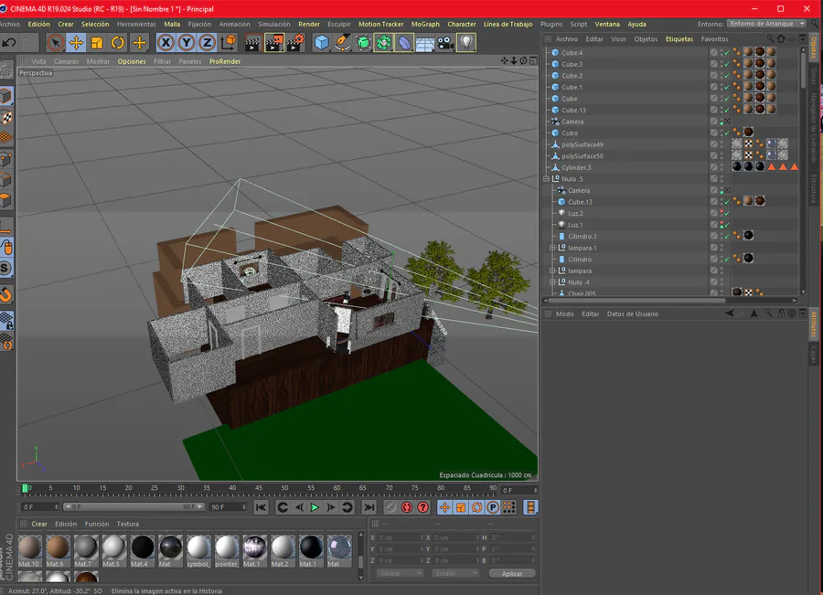Image resolution: width=823 pixels, height=595 pixels.
Task: Go to end of animation
Action: click(x=369, y=507)
